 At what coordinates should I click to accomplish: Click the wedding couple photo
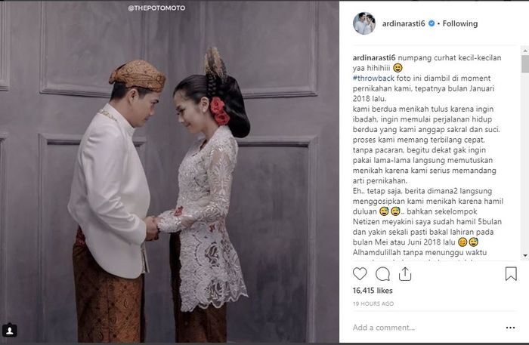pyautogui.click(x=169, y=172)
